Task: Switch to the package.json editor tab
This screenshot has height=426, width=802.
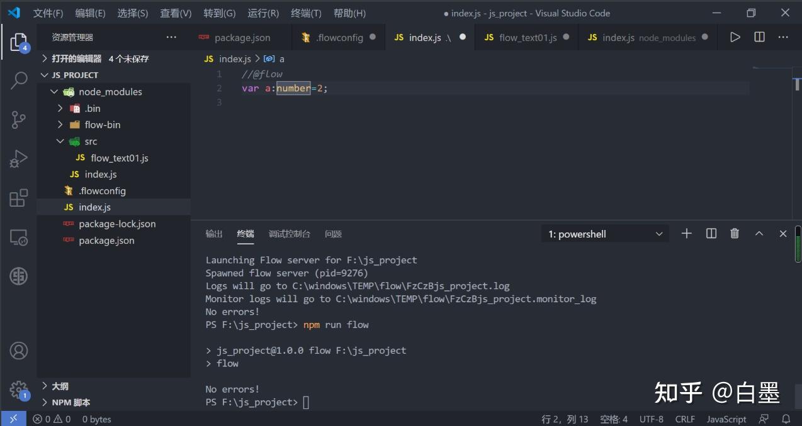Action: (x=242, y=38)
